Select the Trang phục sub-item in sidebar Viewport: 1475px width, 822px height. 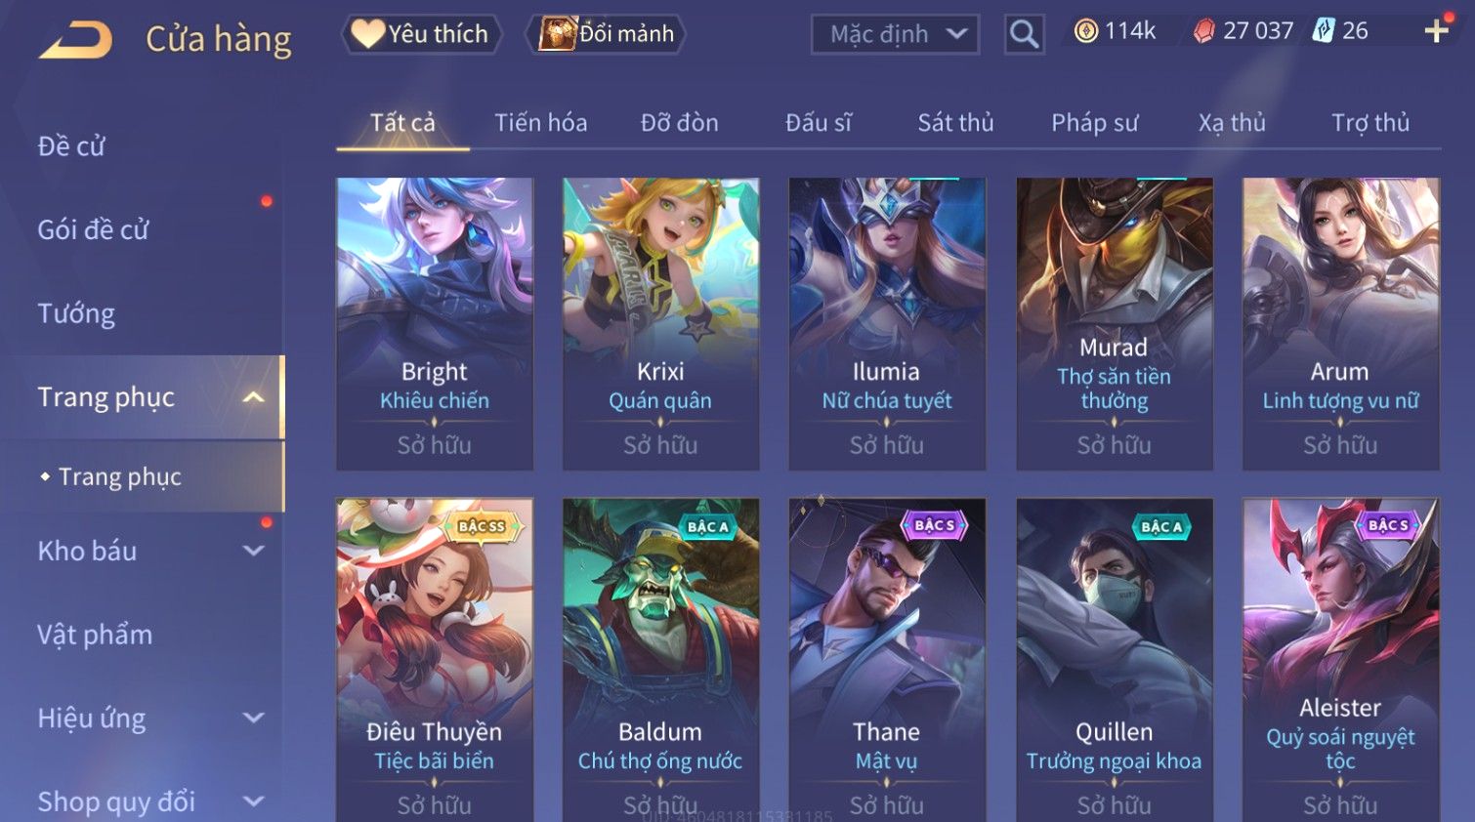120,476
